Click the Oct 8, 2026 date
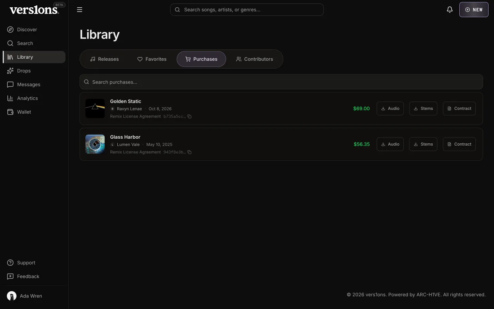494x309 pixels. point(160,109)
